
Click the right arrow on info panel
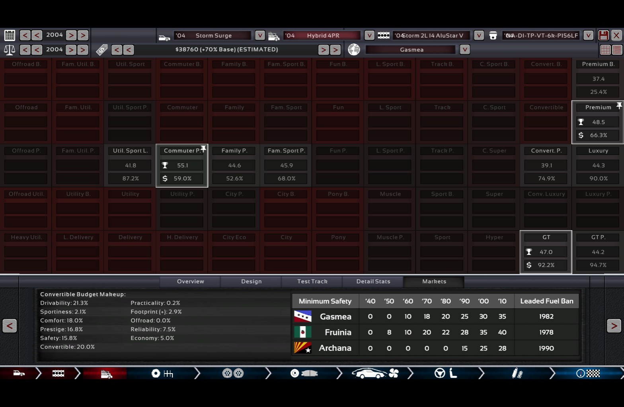614,326
